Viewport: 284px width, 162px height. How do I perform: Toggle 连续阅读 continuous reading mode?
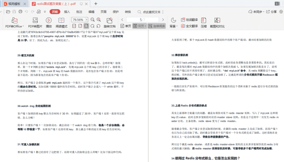coord(157,26)
